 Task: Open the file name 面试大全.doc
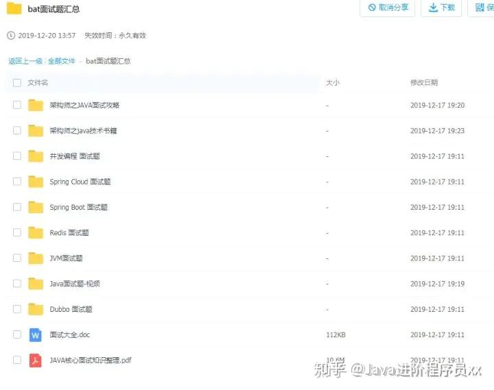pyautogui.click(x=69, y=334)
